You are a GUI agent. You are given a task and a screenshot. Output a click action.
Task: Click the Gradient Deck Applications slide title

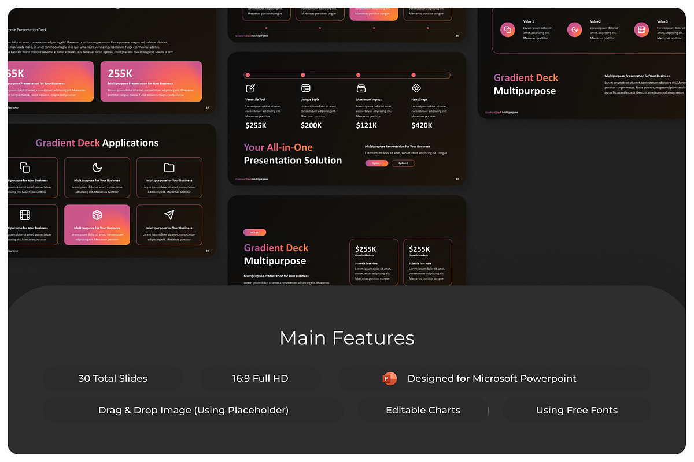pyautogui.click(x=97, y=143)
